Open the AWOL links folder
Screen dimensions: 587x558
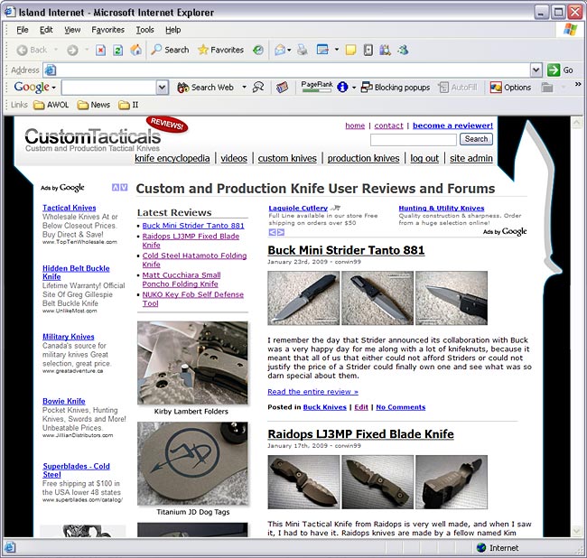point(51,105)
